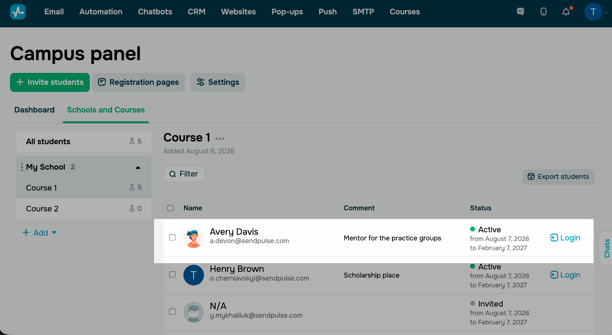Image resolution: width=612 pixels, height=335 pixels.
Task: Click comment Mentor for the practice groups
Action: [392, 238]
